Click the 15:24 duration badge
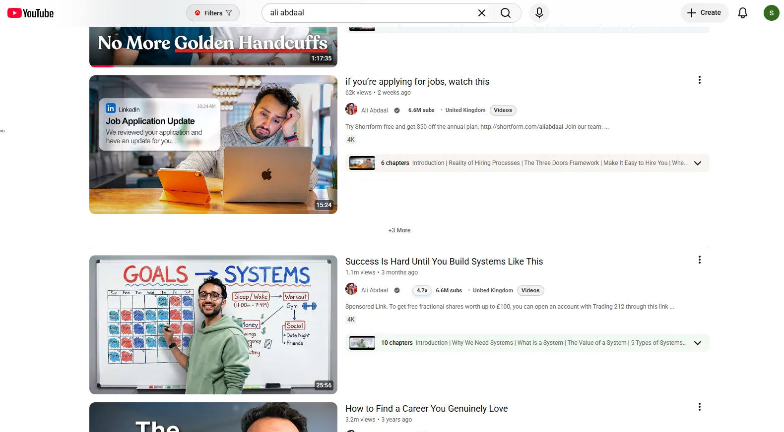 [x=324, y=205]
